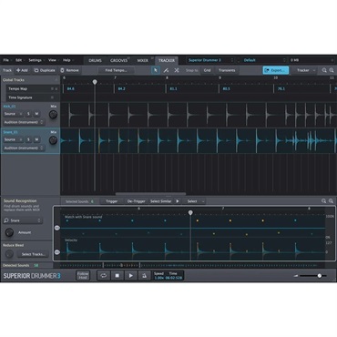337x337 pixels.
Task: Toggle the Reduce Bleed knob
Action: tap(9, 254)
